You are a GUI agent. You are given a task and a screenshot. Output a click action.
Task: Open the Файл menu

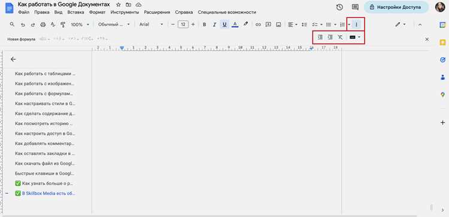(x=23, y=13)
